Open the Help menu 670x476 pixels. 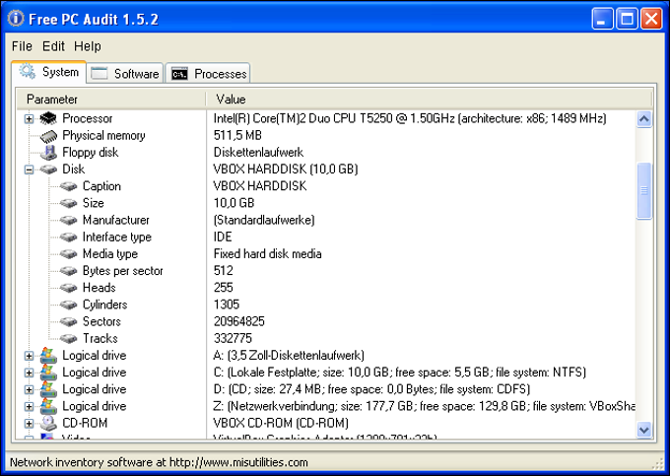tap(88, 46)
